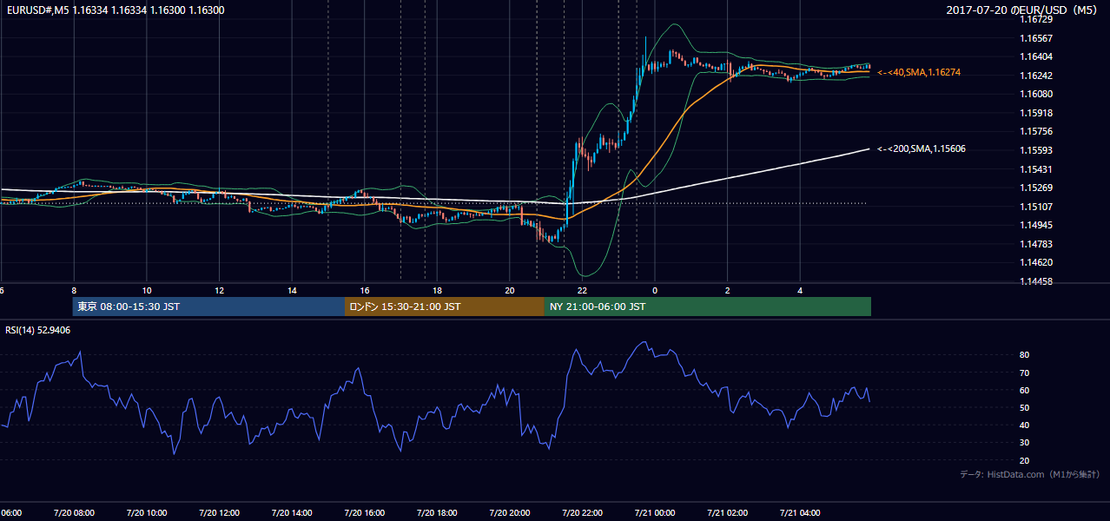Click the 7/20 22:00 time label

click(583, 513)
